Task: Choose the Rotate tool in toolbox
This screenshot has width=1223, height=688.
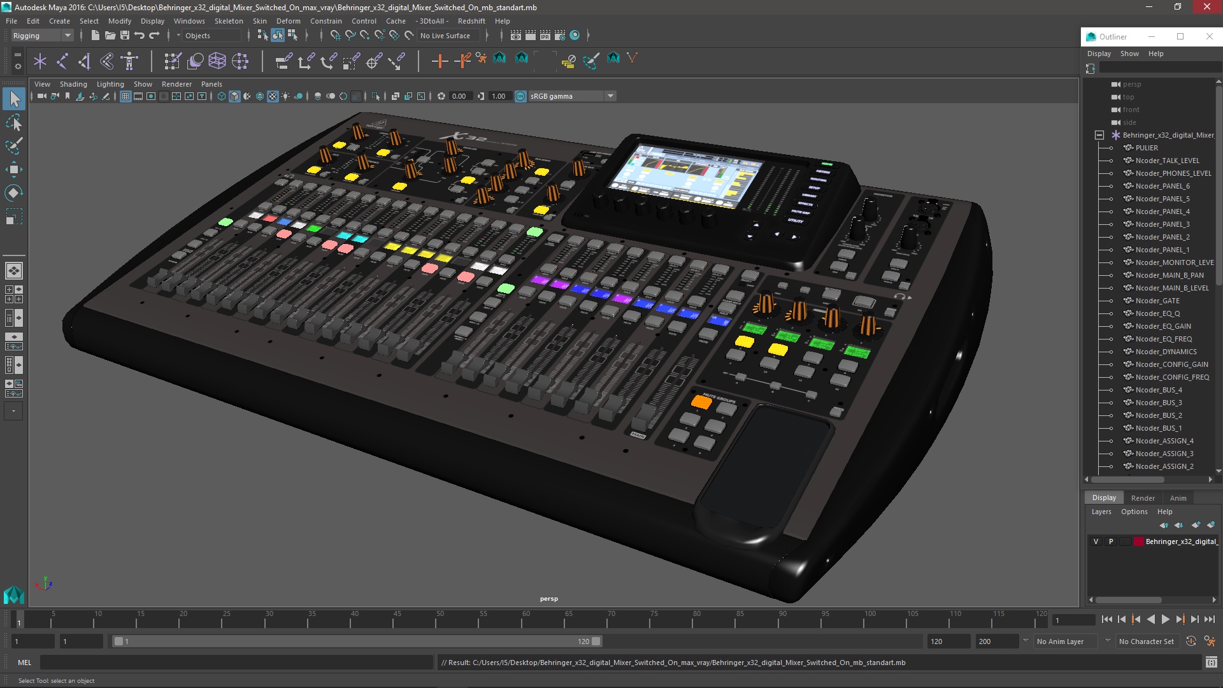Action: (x=14, y=193)
